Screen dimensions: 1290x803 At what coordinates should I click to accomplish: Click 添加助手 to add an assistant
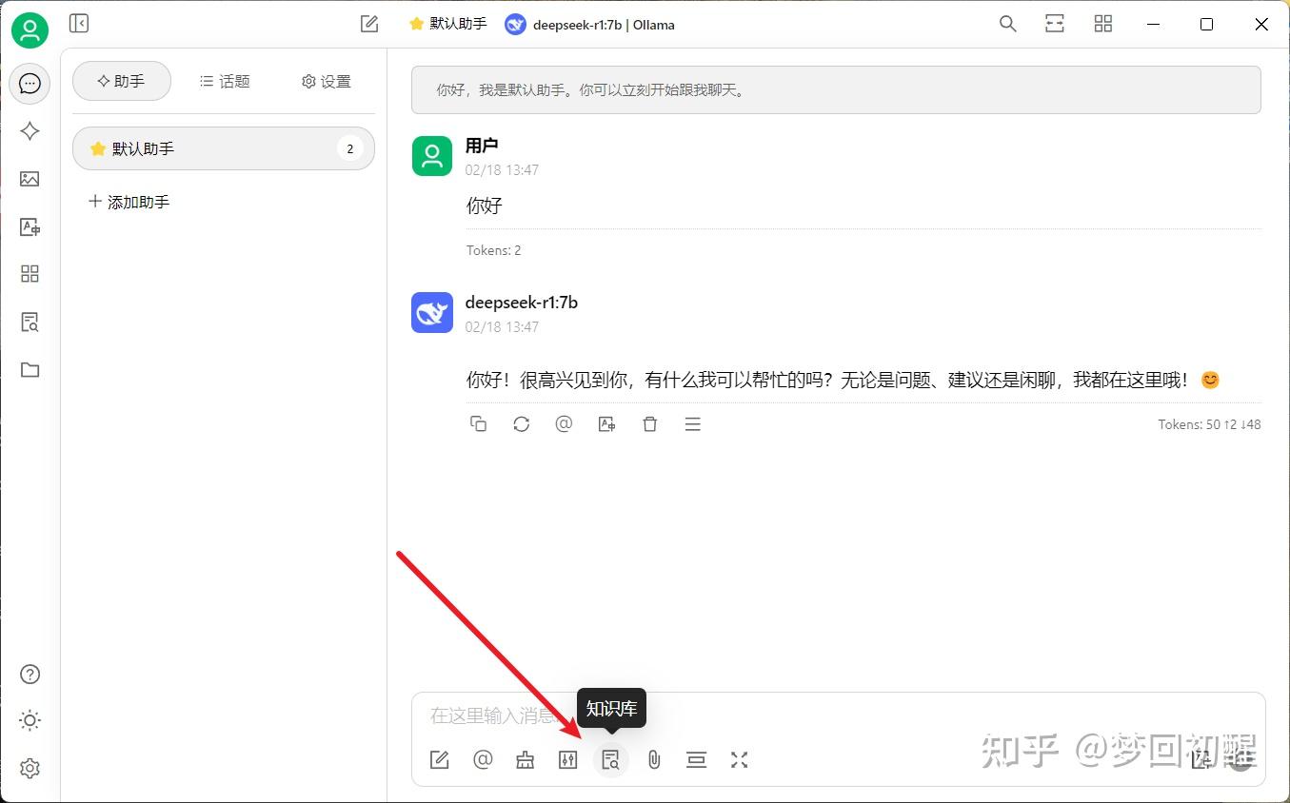(129, 202)
